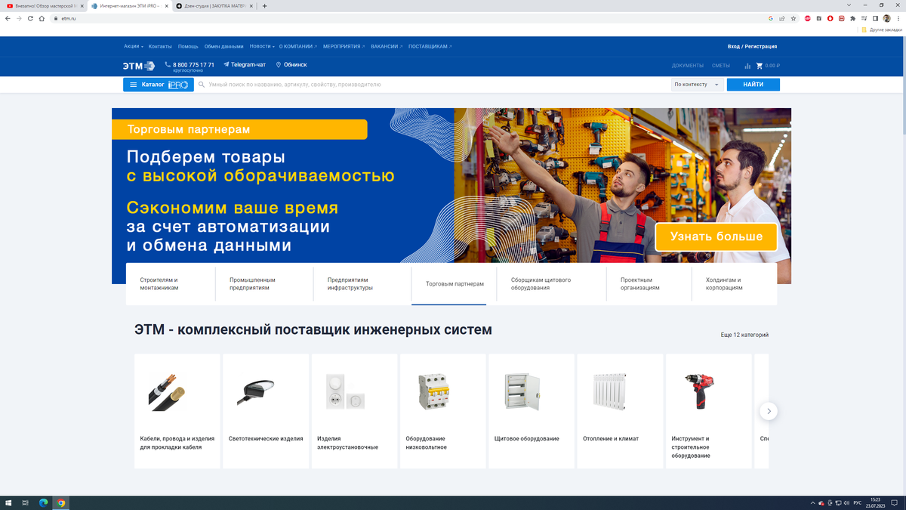Click the iPRO logo beside the catalog button
Viewport: 906px width, 510px height.
point(178,84)
